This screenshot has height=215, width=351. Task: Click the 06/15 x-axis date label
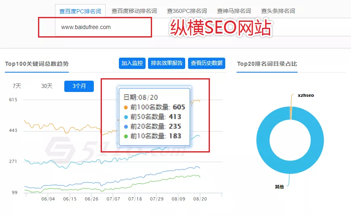[x=70, y=199]
